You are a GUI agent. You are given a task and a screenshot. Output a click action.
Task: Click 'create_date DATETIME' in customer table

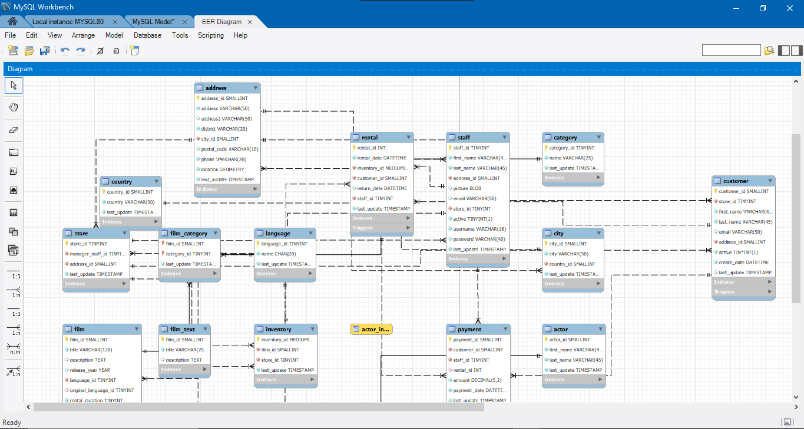743,262
